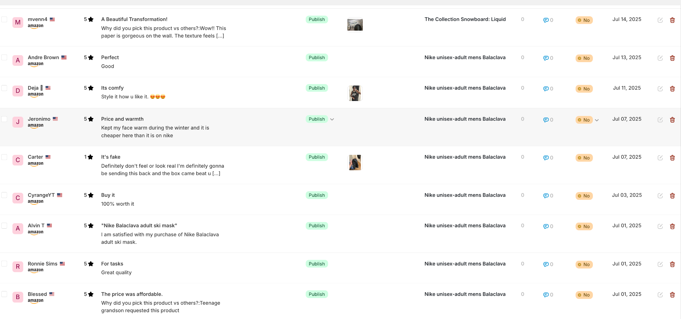Viewport: 681px width, 319px height.
Task: Tick the checkbox beside Carter's review
Action: [4, 157]
